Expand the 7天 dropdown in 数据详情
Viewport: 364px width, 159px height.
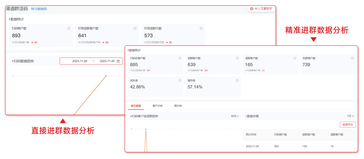pyautogui.click(x=351, y=116)
